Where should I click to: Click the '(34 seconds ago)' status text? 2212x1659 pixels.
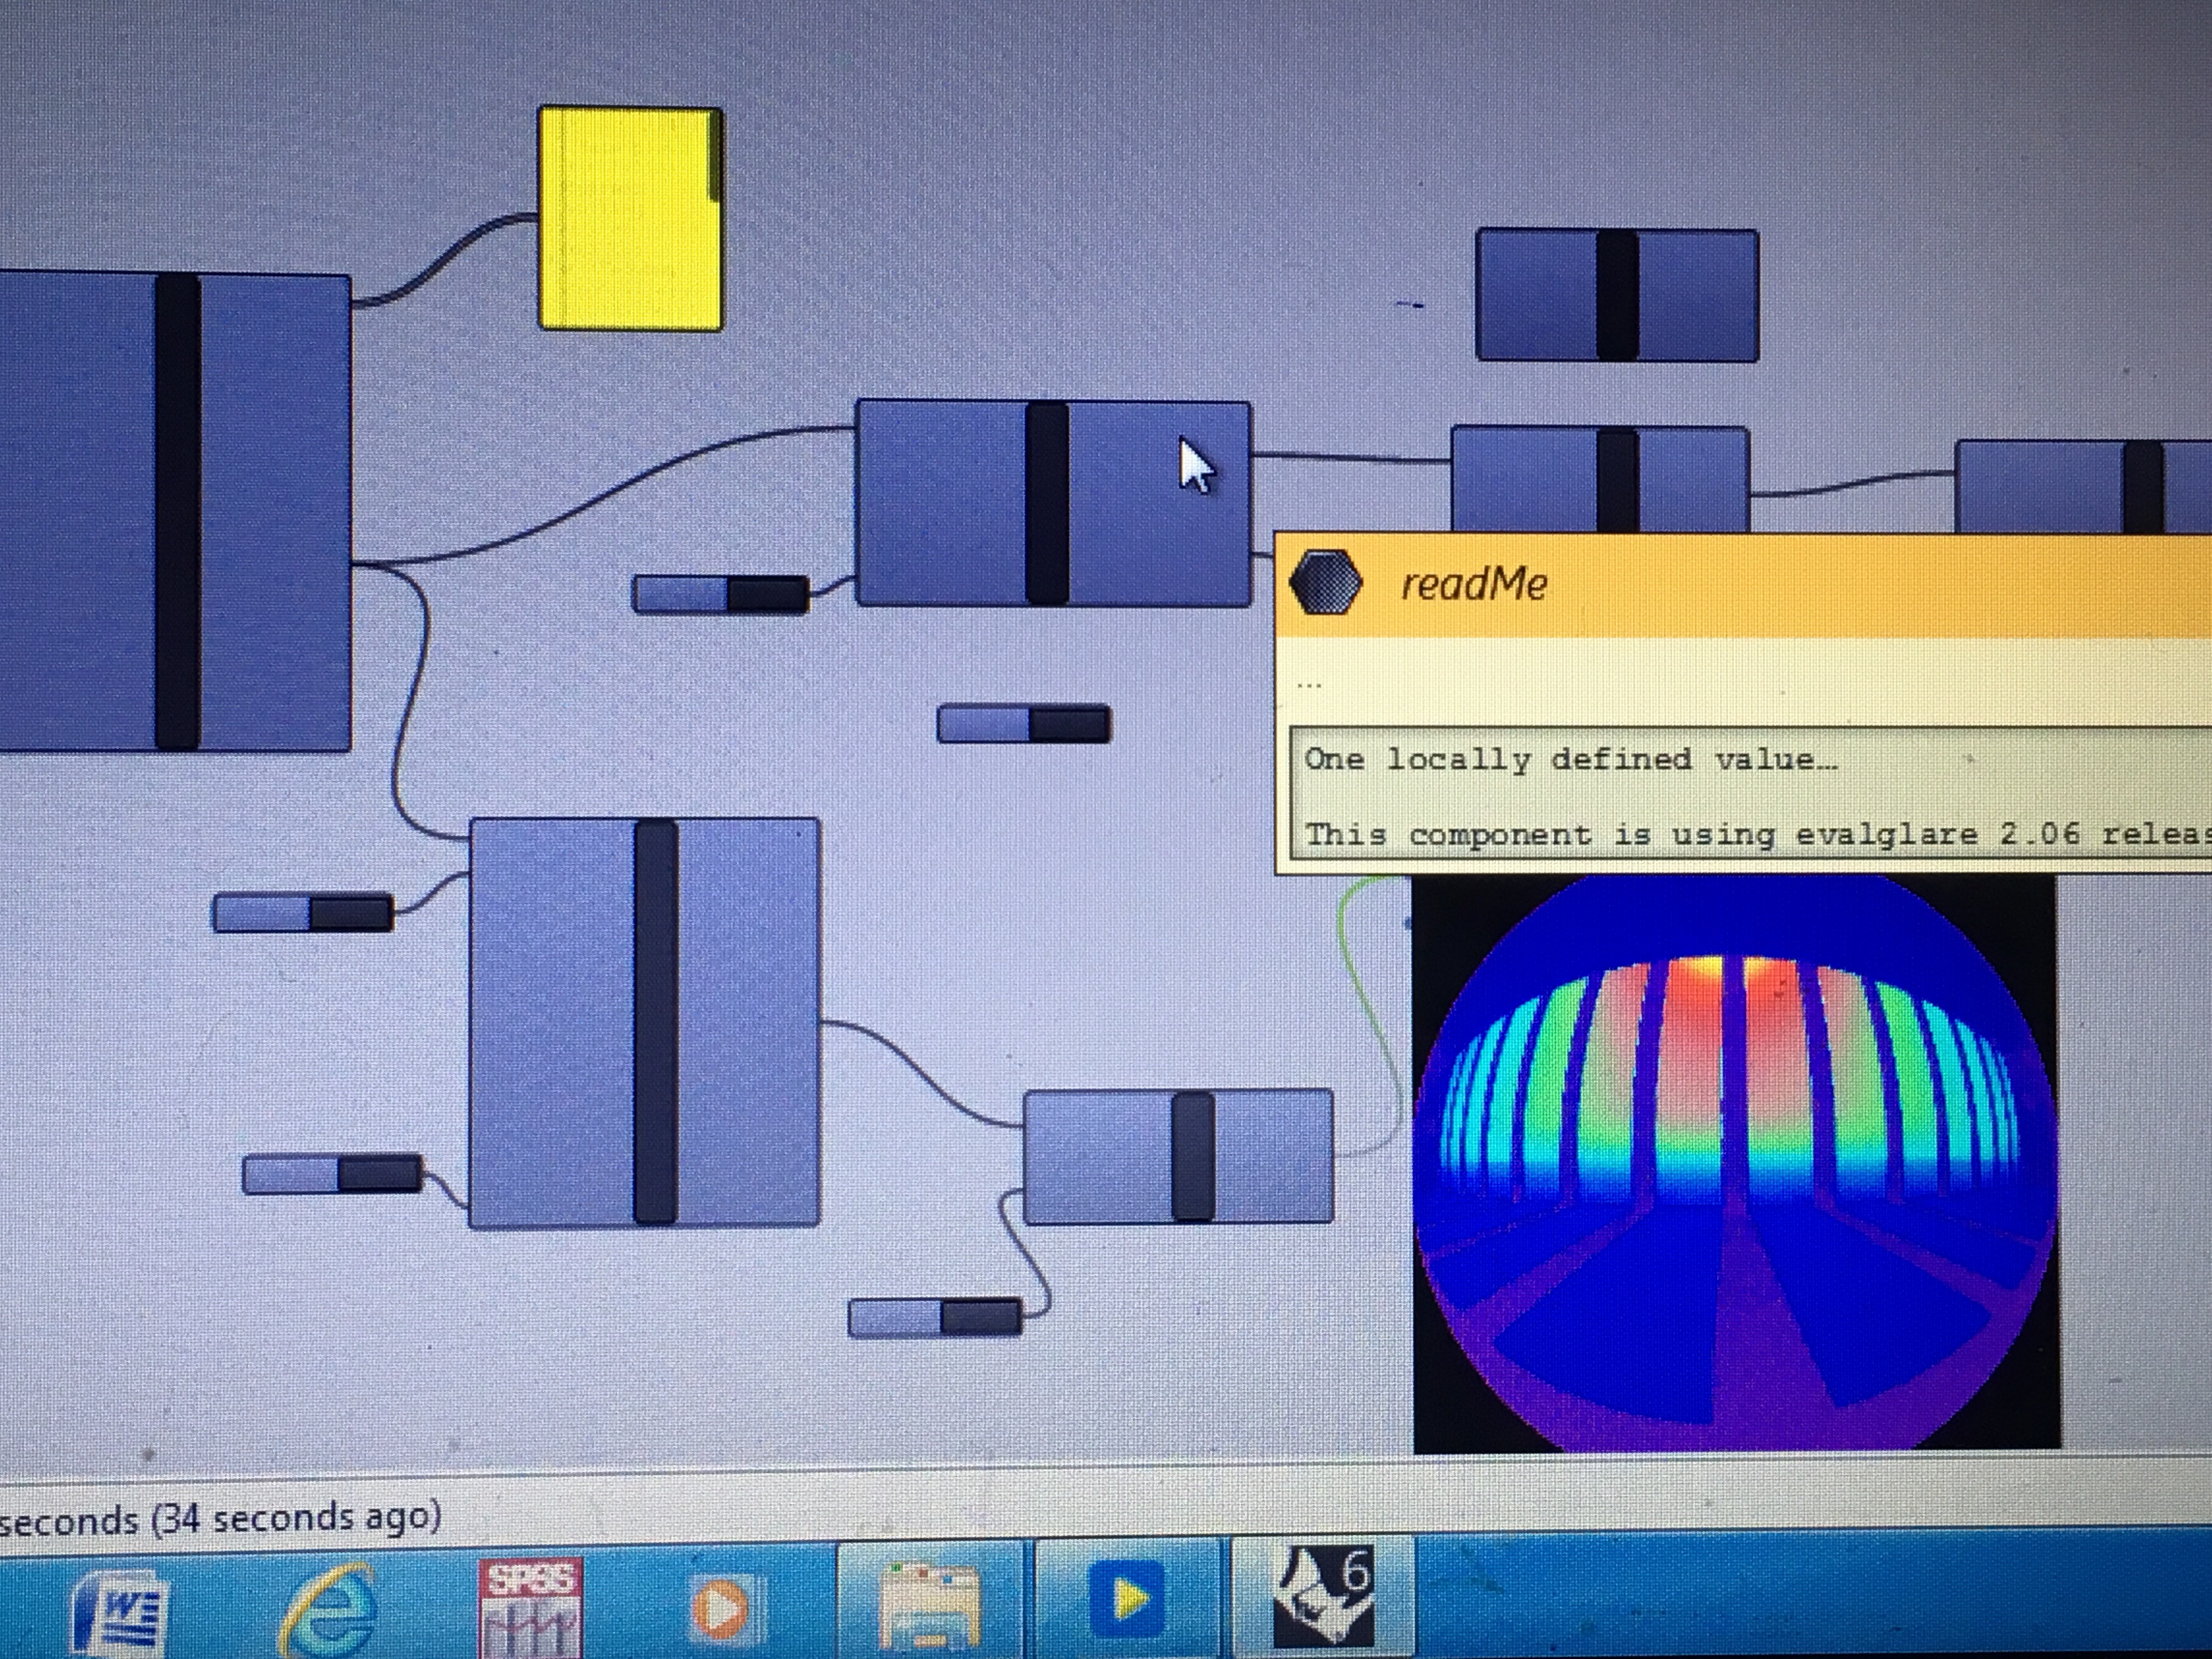coord(296,1517)
